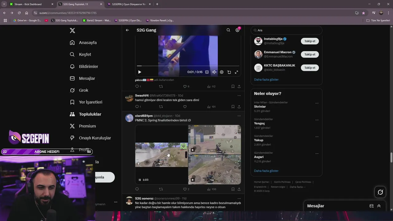Open Anasayfa in the sidebar

pyautogui.click(x=83, y=43)
